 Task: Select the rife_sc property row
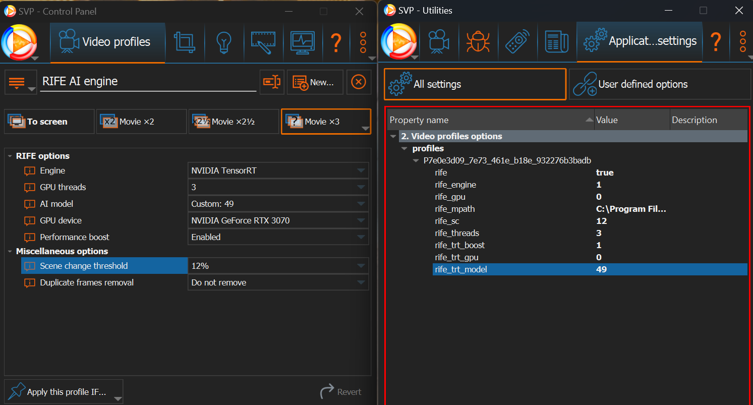click(x=447, y=221)
